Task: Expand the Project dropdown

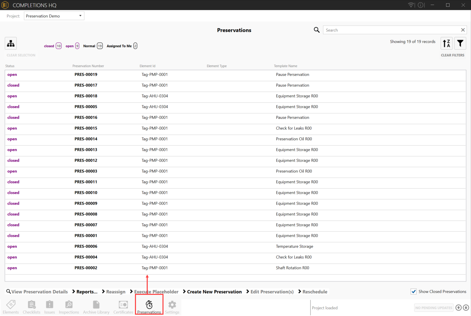Action: 54,16
